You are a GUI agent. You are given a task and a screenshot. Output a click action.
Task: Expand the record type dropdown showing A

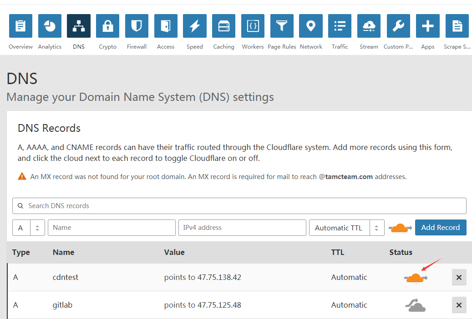(x=28, y=228)
